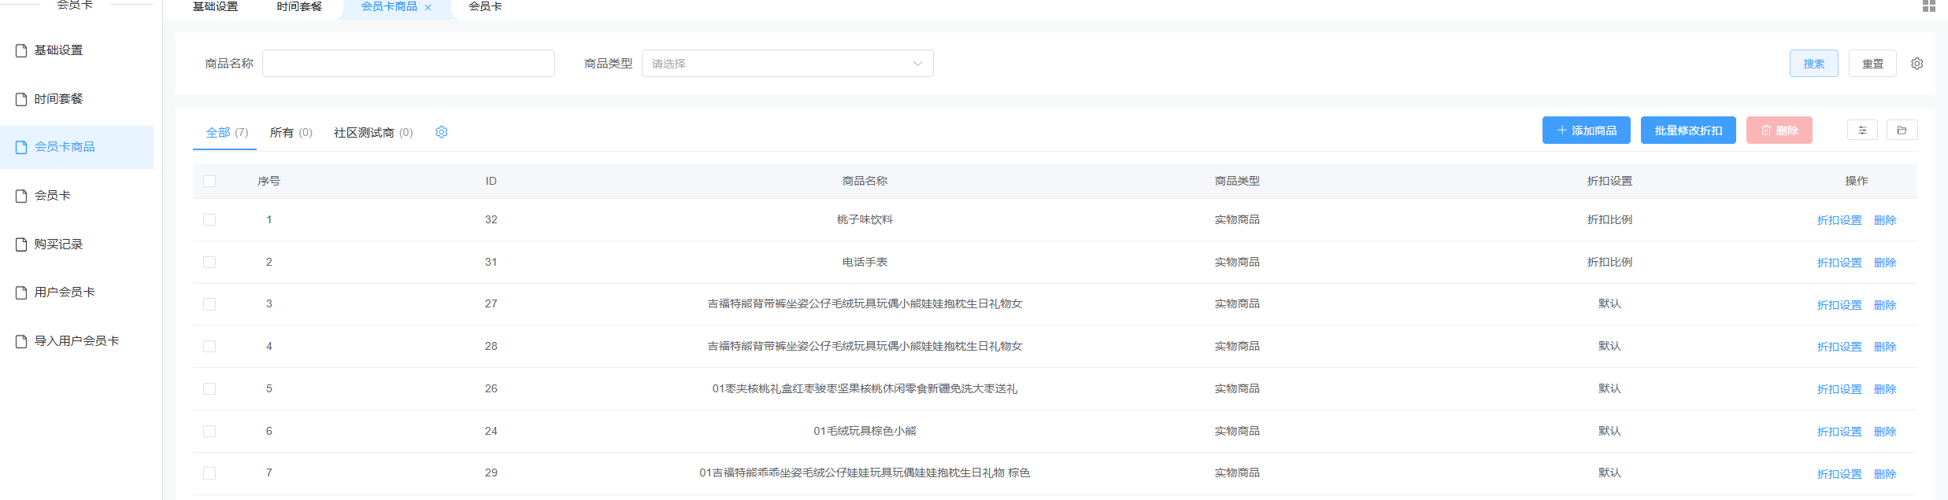The image size is (1948, 500).
Task: Check the row for 电话手表
Action: pyautogui.click(x=209, y=262)
